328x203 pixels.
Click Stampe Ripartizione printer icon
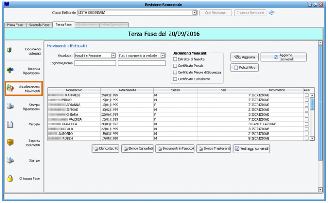pos(10,107)
